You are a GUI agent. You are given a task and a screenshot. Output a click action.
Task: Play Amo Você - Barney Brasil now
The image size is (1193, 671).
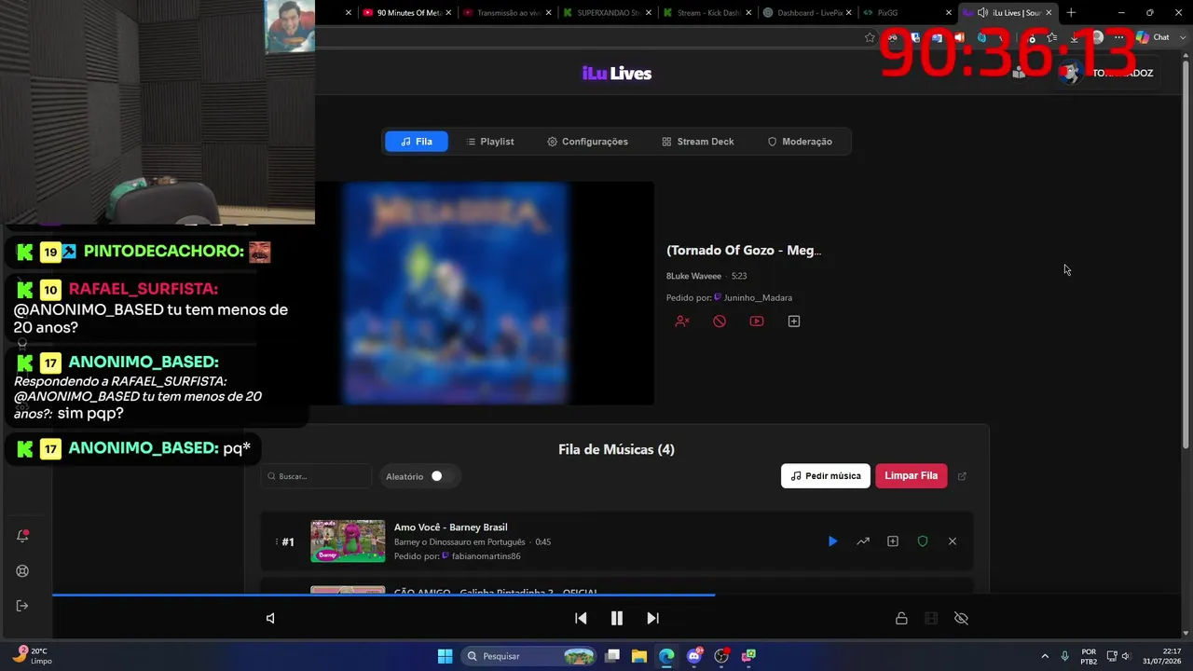tap(832, 541)
